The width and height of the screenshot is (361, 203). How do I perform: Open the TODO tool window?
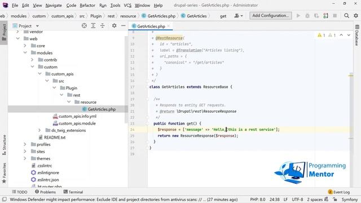click(x=20, y=192)
